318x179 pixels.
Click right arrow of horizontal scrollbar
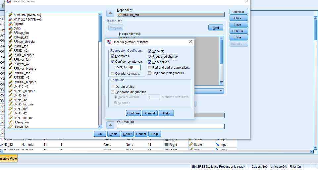point(312,151)
